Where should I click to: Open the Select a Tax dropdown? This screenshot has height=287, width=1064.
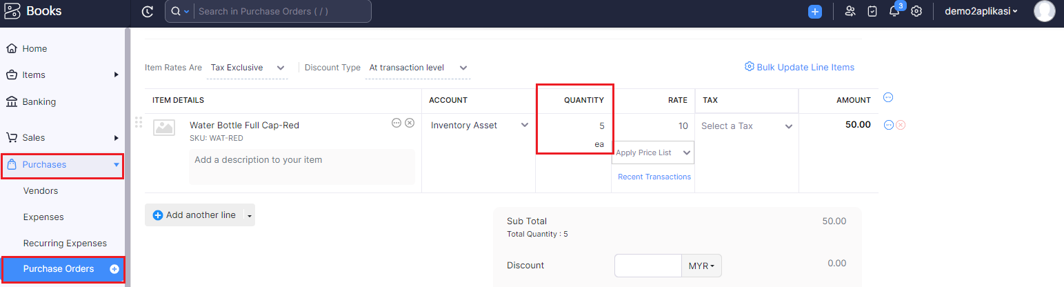click(747, 126)
